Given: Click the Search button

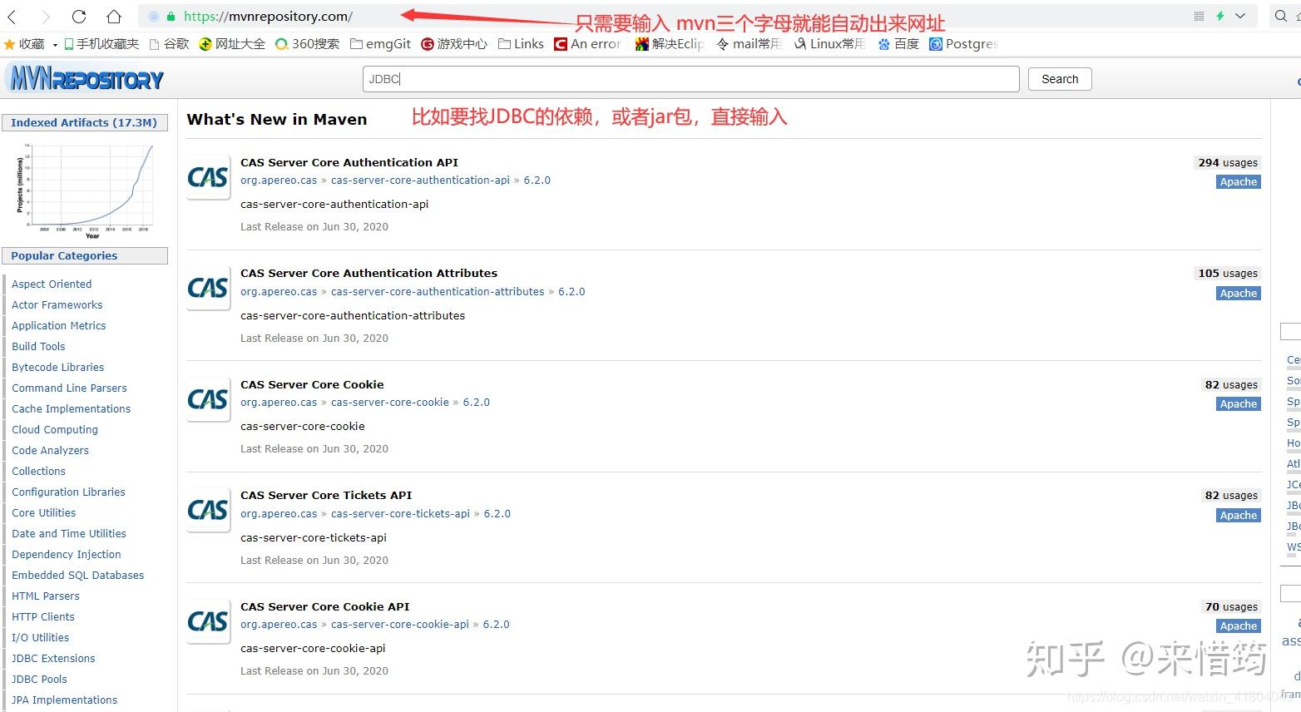Looking at the screenshot, I should click(1058, 78).
